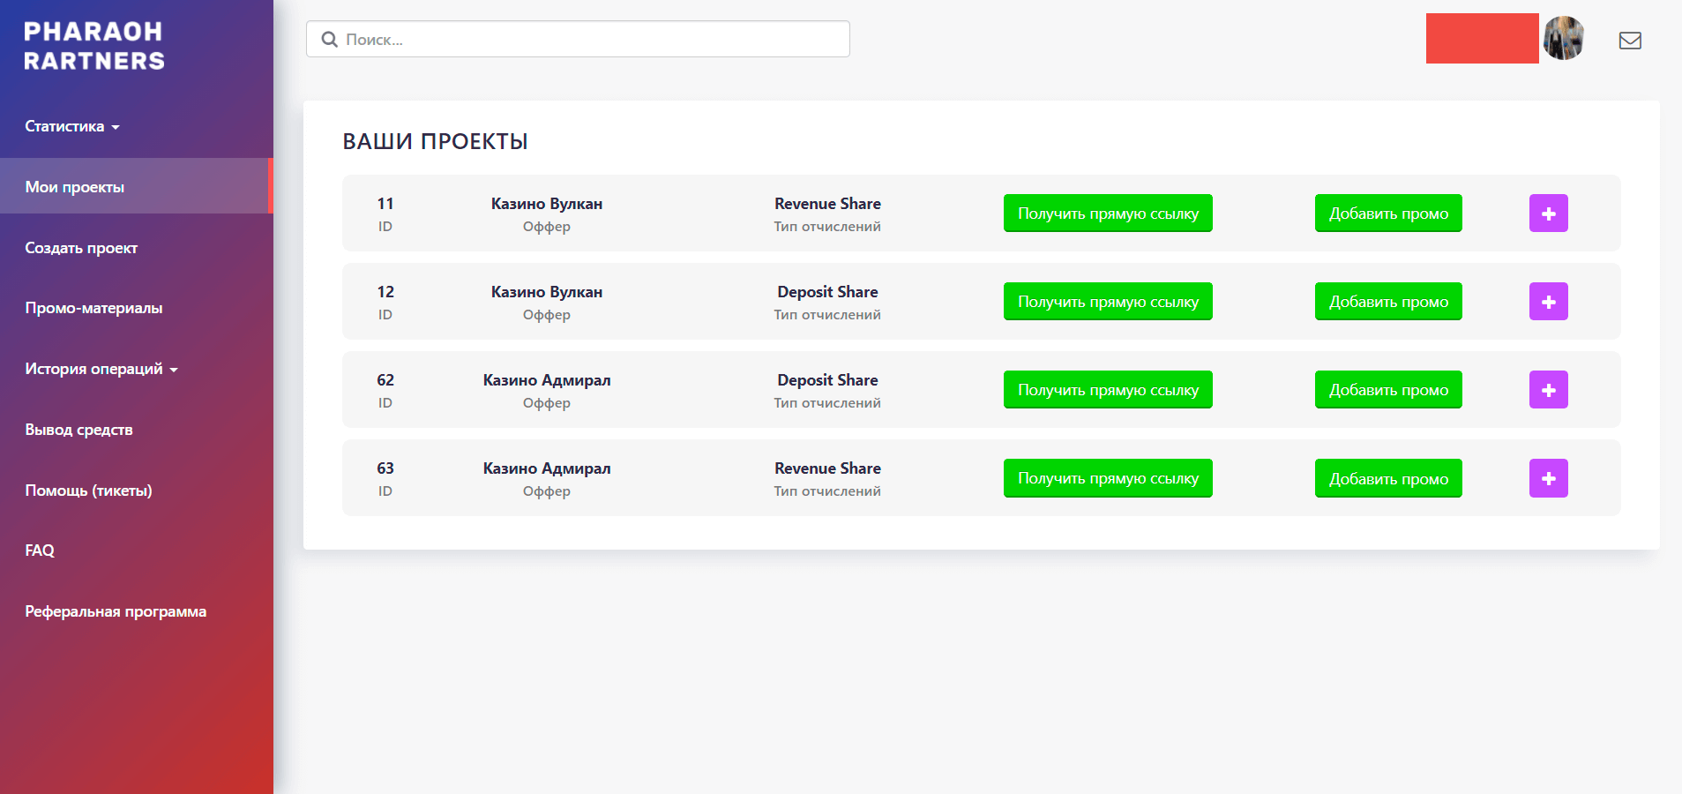The image size is (1682, 794).
Task: Get direct link for project 63
Action: point(1108,478)
